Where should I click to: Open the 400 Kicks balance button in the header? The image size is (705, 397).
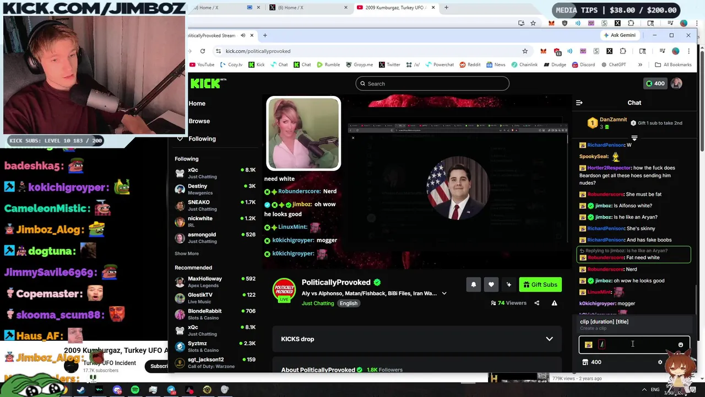tap(655, 83)
